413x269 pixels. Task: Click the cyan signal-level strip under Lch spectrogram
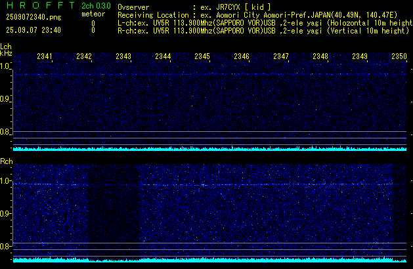point(209,148)
